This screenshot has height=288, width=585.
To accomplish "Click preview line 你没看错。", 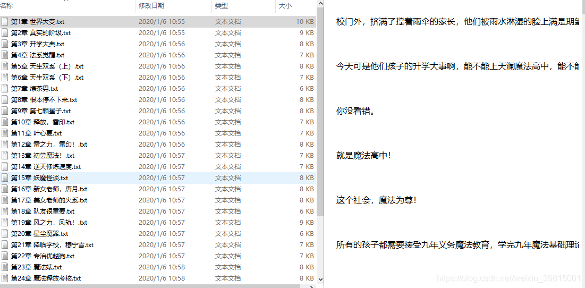I will (x=355, y=111).
